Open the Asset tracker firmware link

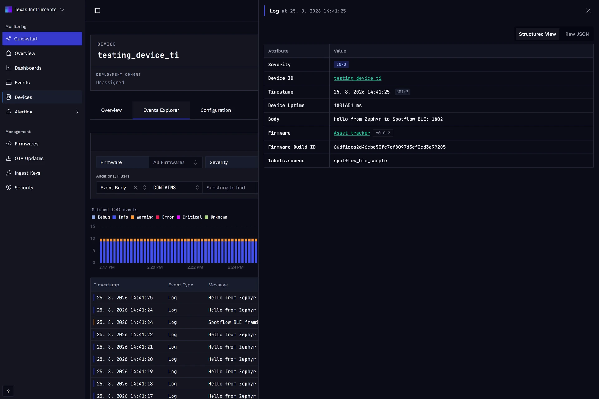pyautogui.click(x=352, y=133)
